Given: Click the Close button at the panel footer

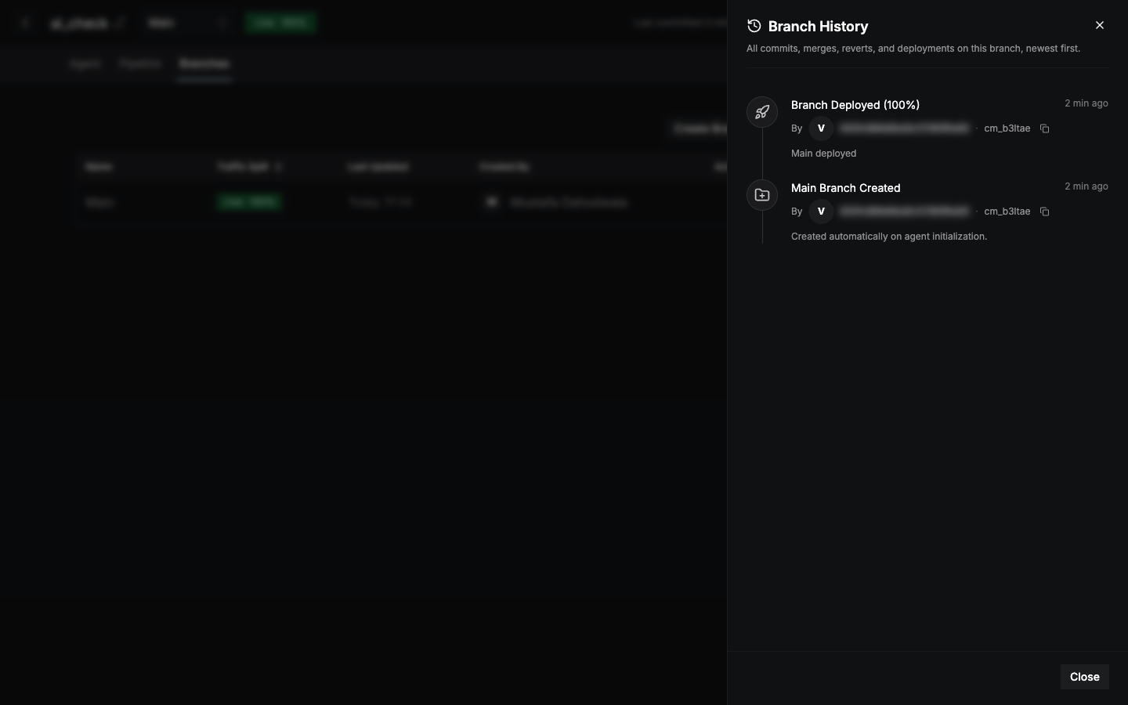Looking at the screenshot, I should (1085, 677).
